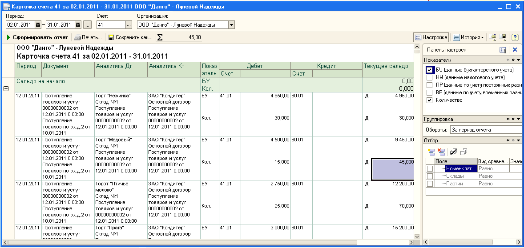Click the check all filters icon
Image resolution: width=524 pixels, height=248 pixels.
453,152
